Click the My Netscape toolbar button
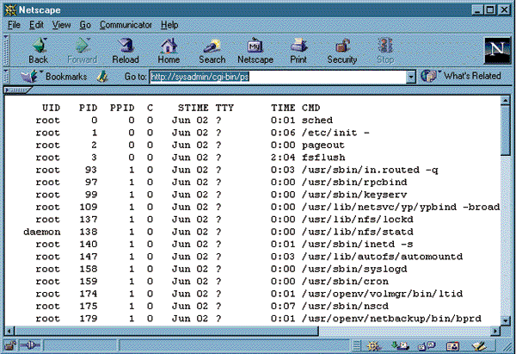The image size is (516, 354). click(255, 50)
